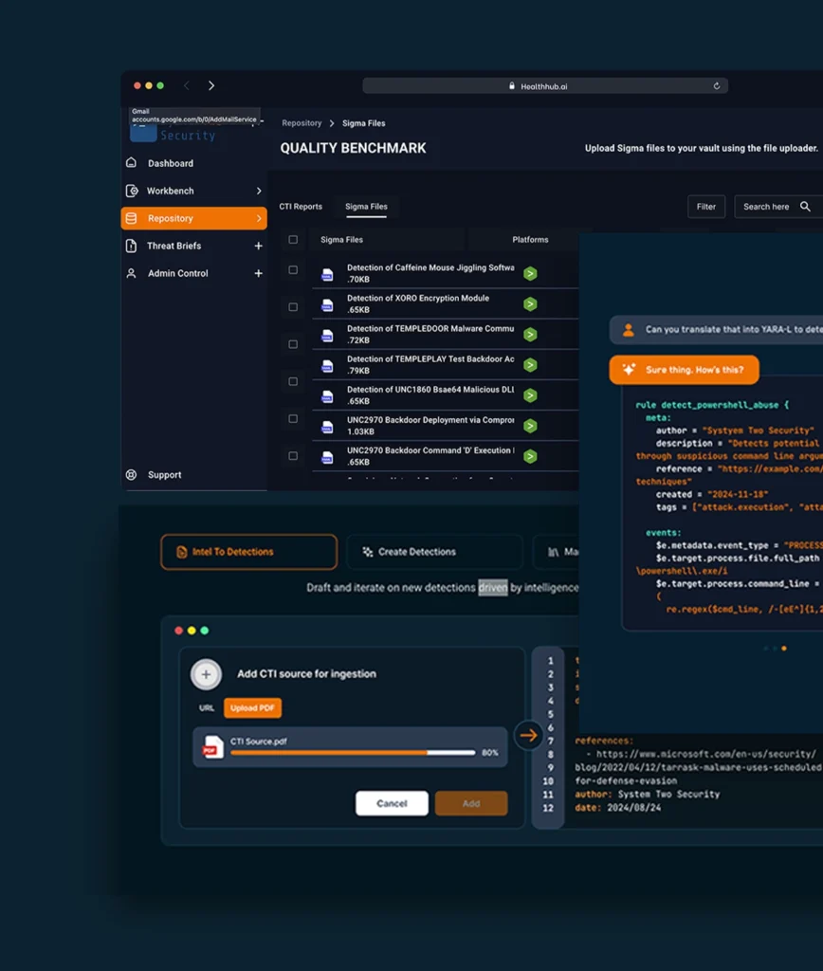Click the Cancel button
Viewport: 823px width, 971px height.
point(392,803)
